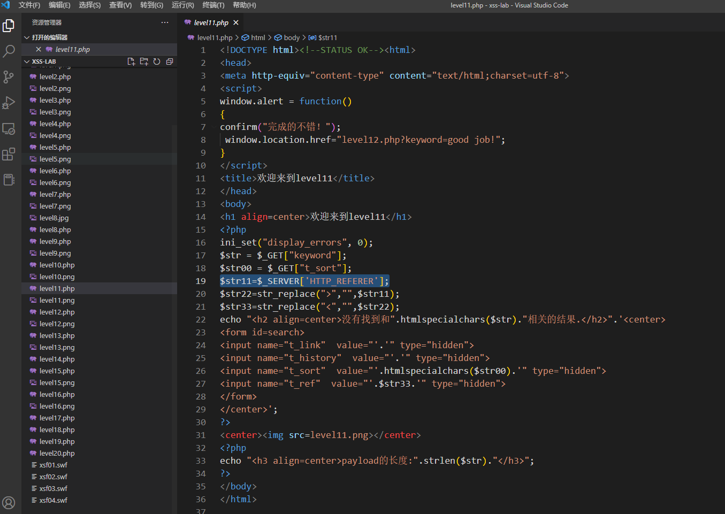Open the 运行(R) menu
This screenshot has height=514, width=725.
pyautogui.click(x=182, y=5)
